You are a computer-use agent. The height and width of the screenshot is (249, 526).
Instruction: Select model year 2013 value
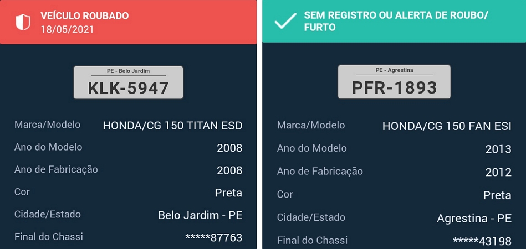[x=498, y=149]
